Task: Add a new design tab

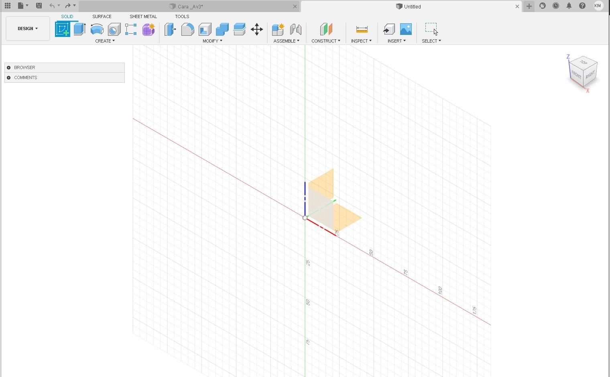Action: (529, 6)
